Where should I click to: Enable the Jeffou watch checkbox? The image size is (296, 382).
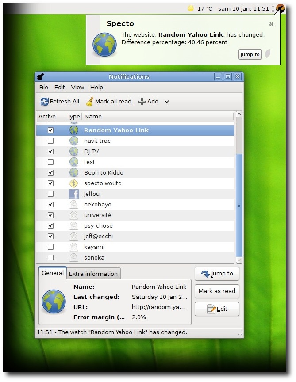[51, 194]
